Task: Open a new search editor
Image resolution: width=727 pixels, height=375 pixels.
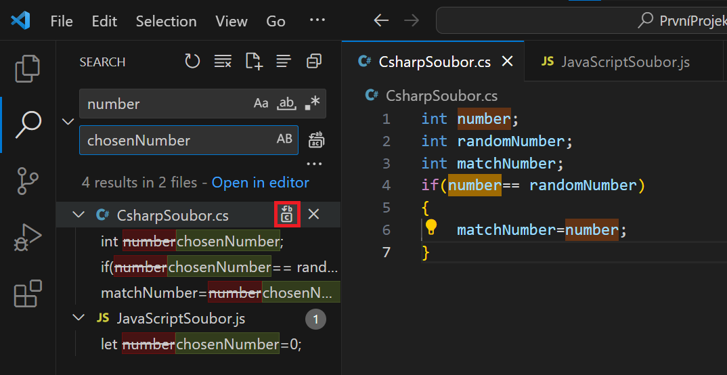Action: pyautogui.click(x=254, y=61)
